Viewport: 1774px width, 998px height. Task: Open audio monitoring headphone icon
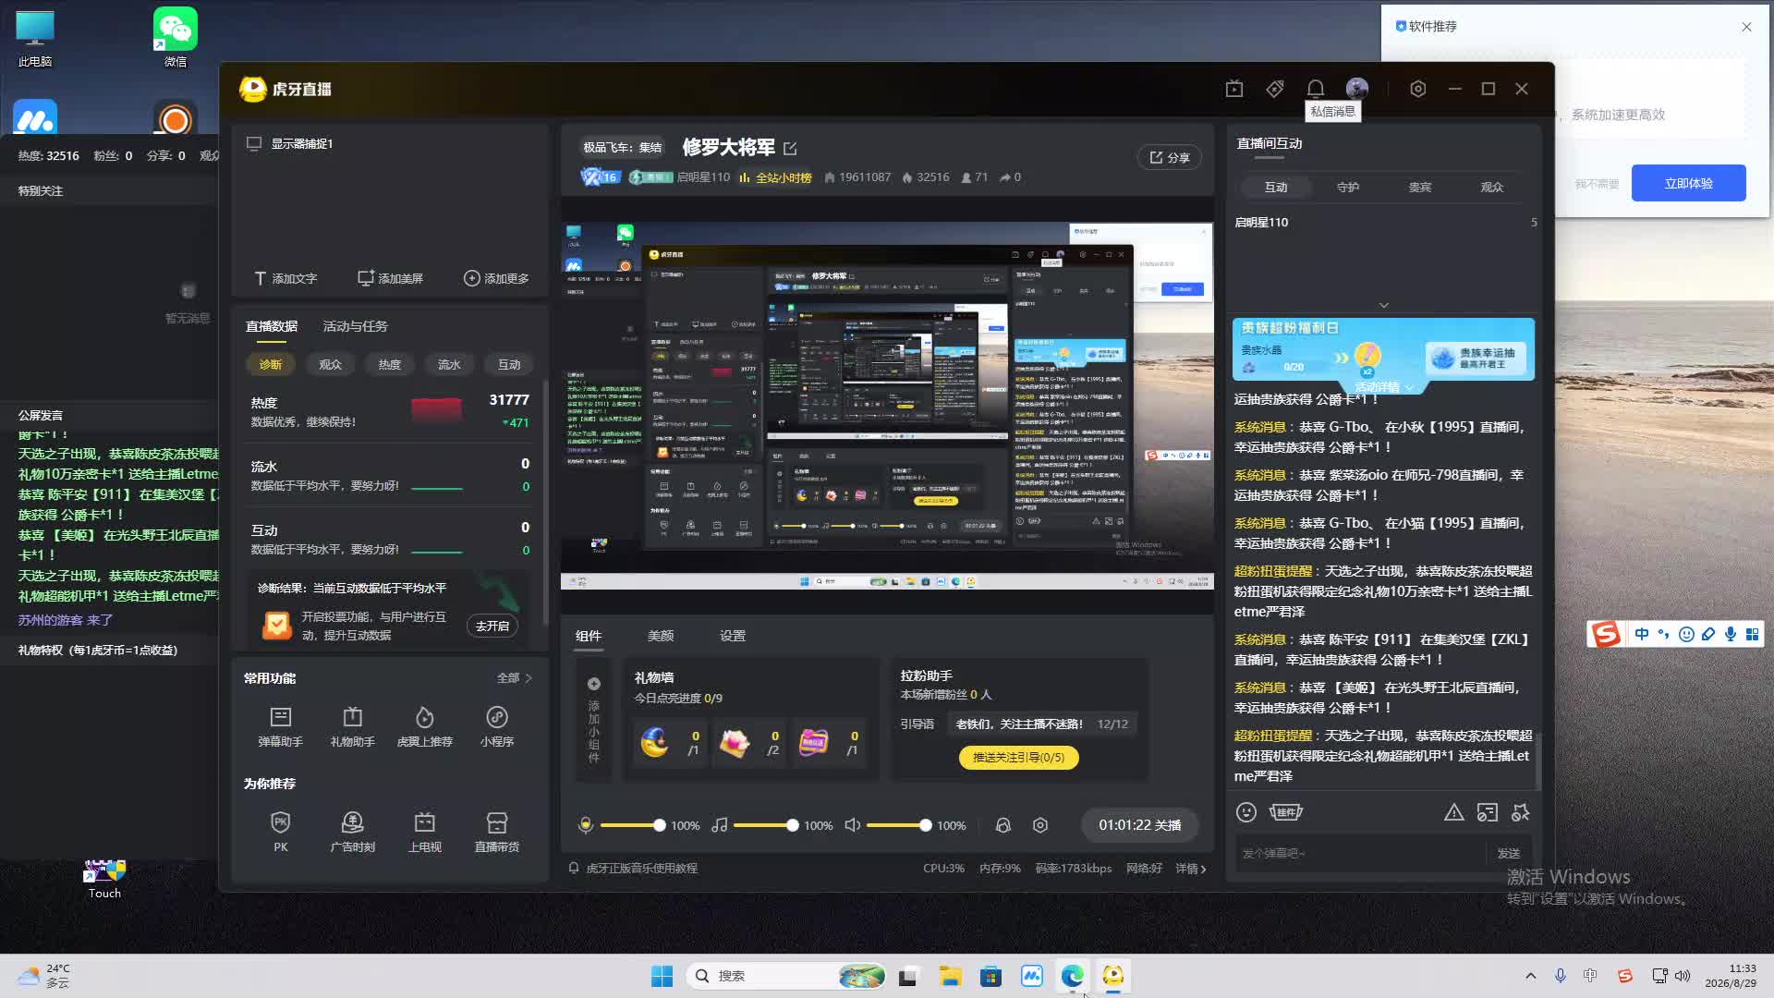point(1002,825)
